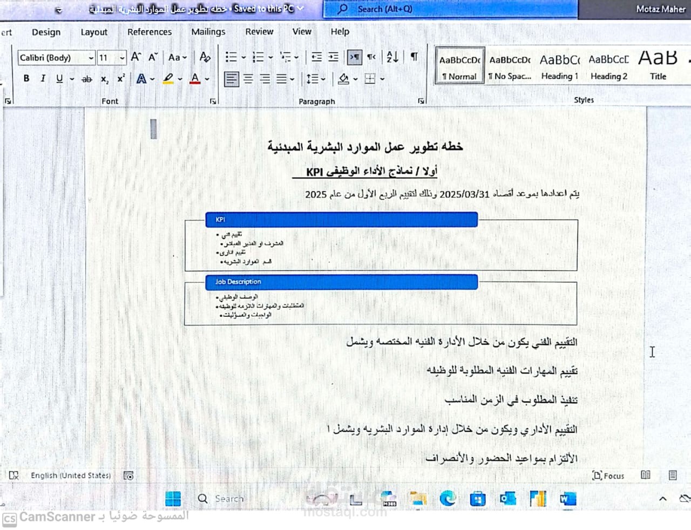The width and height of the screenshot is (691, 530).
Task: Open Microsoft Edge from taskbar
Action: pyautogui.click(x=448, y=499)
